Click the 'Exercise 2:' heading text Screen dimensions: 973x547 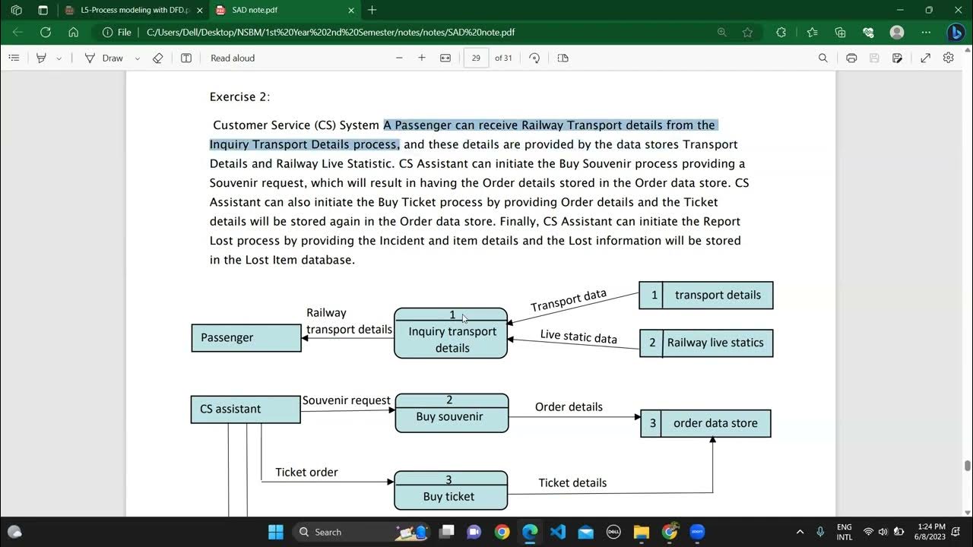pos(239,96)
